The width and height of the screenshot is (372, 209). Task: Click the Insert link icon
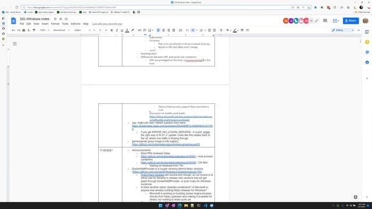tap(139, 30)
